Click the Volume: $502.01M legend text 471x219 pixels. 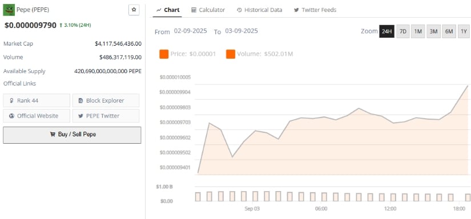coord(265,54)
